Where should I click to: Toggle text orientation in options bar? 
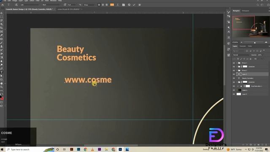click(x=16, y=5)
